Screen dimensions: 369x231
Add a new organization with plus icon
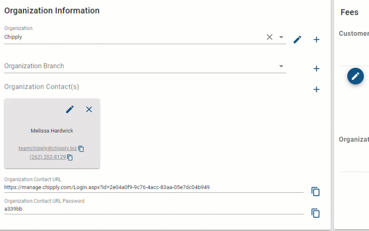coord(316,39)
